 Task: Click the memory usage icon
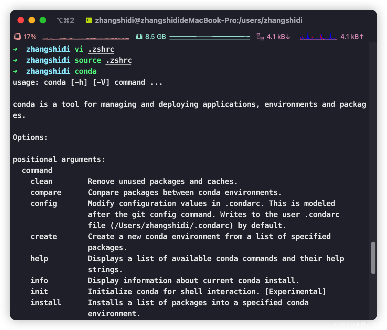(139, 37)
